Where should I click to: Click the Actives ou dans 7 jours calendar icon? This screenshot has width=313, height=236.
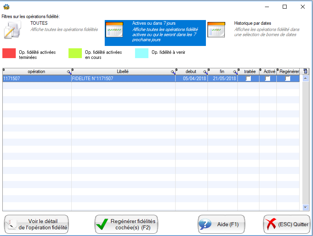(115, 30)
